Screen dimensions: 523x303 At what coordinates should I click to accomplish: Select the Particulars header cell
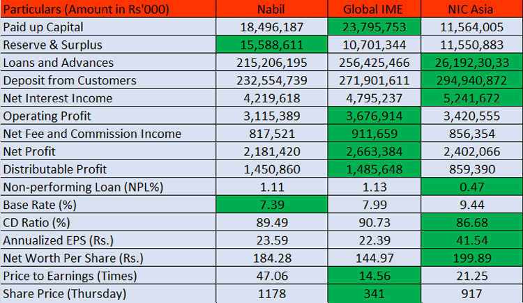[107, 9]
